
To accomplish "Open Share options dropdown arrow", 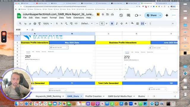I will (x=160, y=15).
